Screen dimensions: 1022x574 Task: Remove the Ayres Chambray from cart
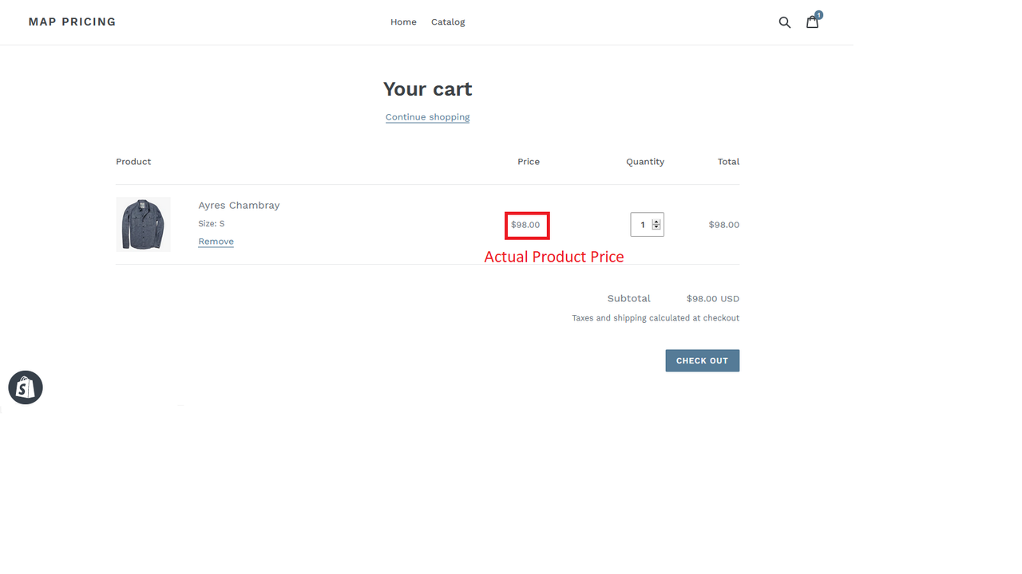click(216, 241)
